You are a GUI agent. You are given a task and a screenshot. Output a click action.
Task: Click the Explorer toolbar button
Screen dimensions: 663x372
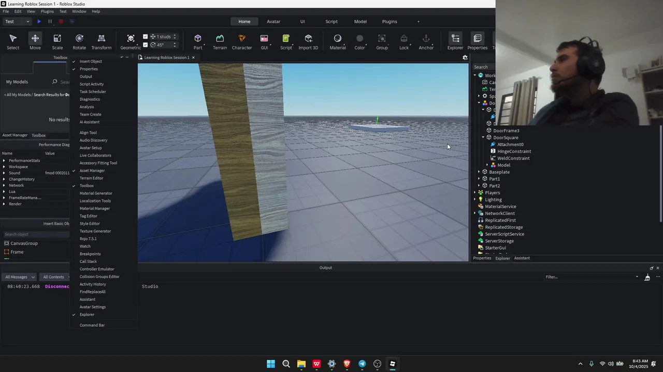(455, 42)
